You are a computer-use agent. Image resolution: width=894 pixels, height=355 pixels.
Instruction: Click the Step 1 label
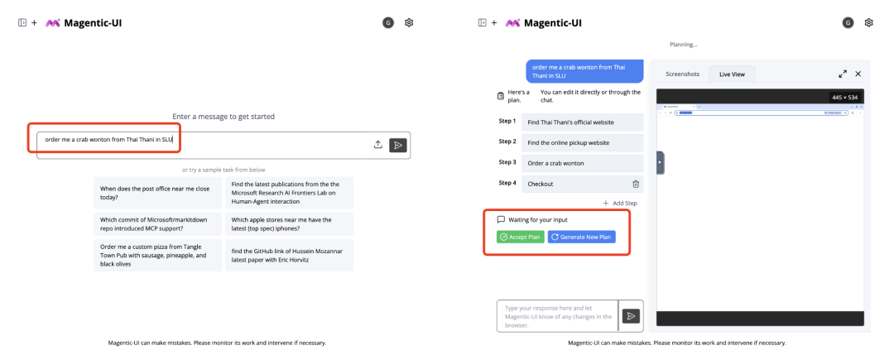pyautogui.click(x=507, y=121)
